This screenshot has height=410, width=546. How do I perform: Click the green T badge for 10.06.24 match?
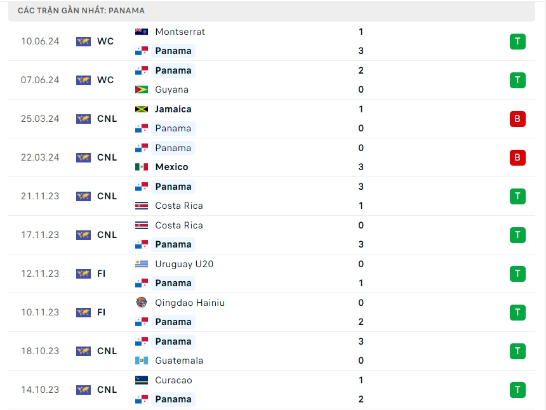(517, 42)
